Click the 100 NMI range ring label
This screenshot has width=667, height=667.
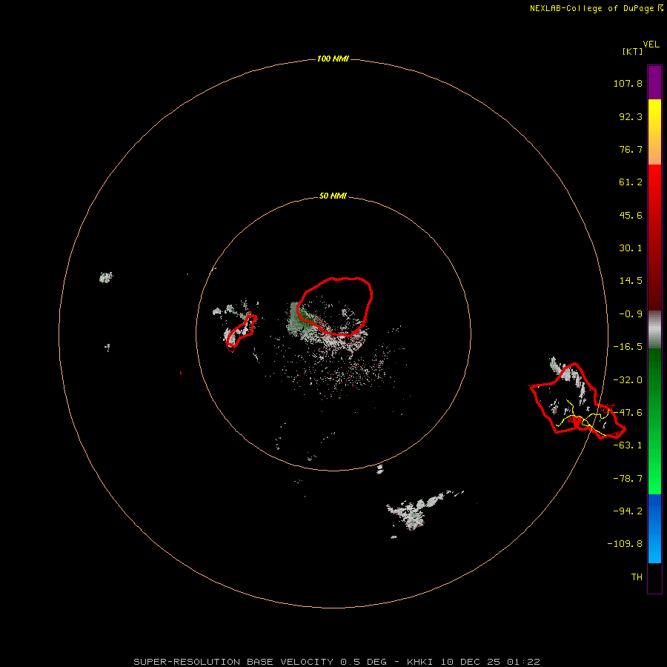[x=333, y=59]
